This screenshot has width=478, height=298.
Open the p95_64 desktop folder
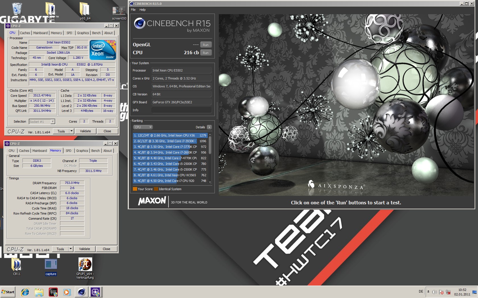point(85,11)
